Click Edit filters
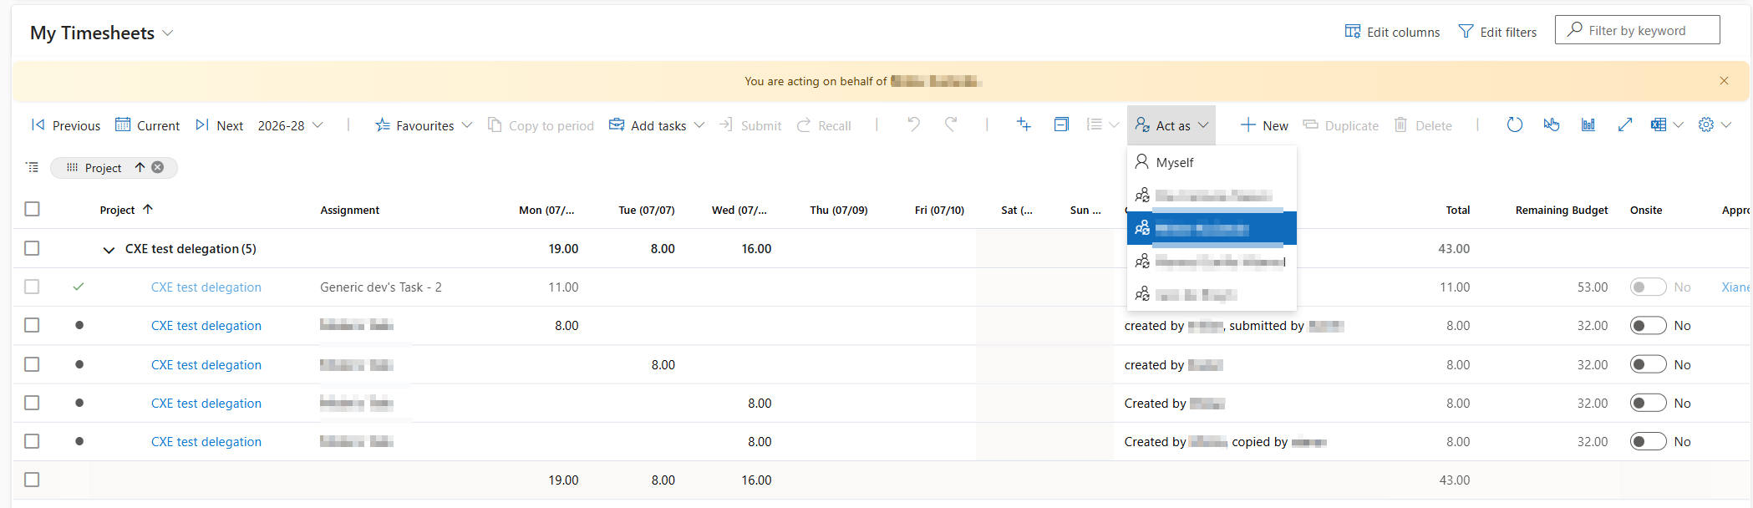The height and width of the screenshot is (508, 1753). tap(1497, 32)
